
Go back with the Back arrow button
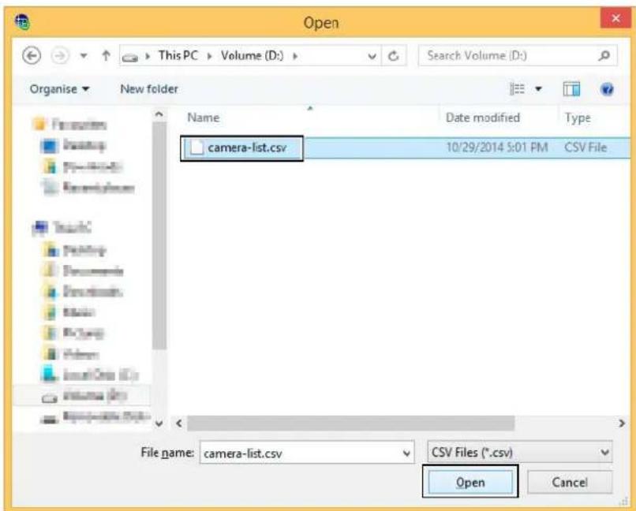[32, 55]
